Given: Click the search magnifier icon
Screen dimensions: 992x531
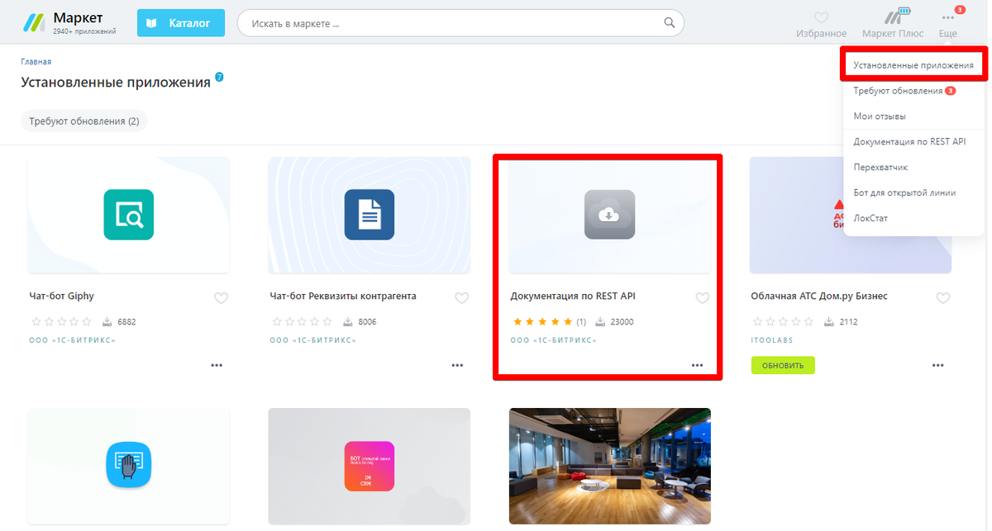Looking at the screenshot, I should coord(670,23).
